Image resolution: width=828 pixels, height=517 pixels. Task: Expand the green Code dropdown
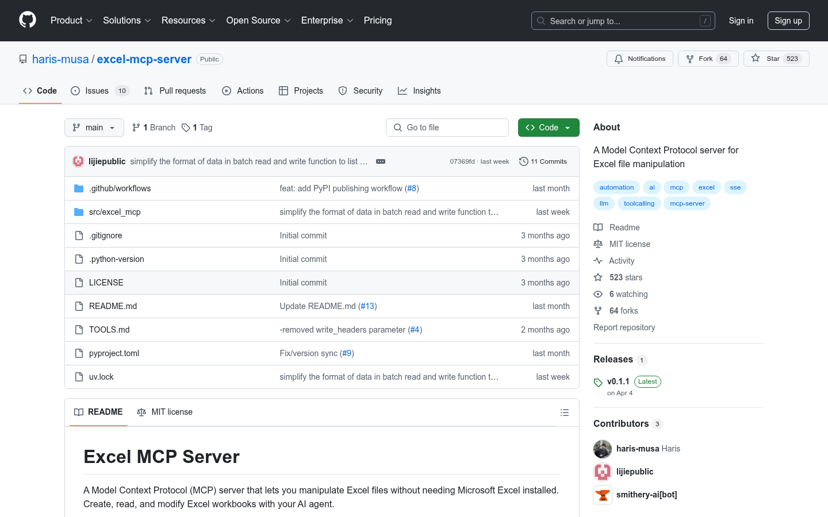[x=549, y=128]
